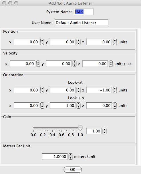Click the meters/unit value field
This screenshot has width=141, height=174.
(55, 157)
